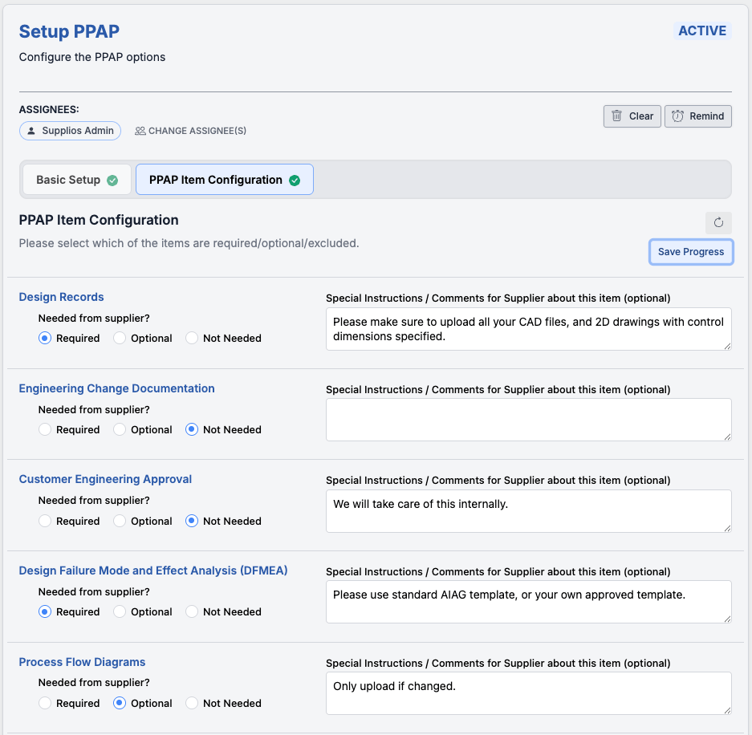The image size is (752, 735).
Task: Mark Engineering Change Documentation as Not Needed
Action: tap(191, 429)
